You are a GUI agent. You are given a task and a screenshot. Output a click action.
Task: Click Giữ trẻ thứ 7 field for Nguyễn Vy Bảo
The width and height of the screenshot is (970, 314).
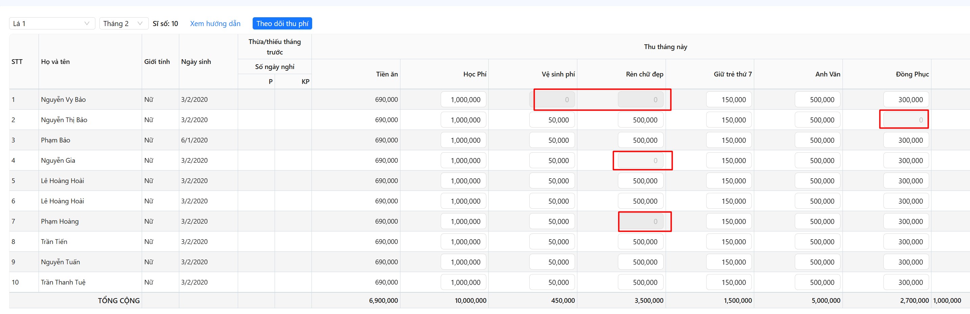pos(729,100)
